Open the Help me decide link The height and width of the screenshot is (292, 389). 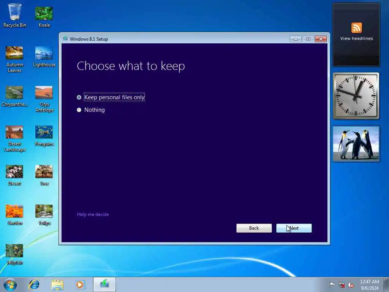pyautogui.click(x=93, y=214)
